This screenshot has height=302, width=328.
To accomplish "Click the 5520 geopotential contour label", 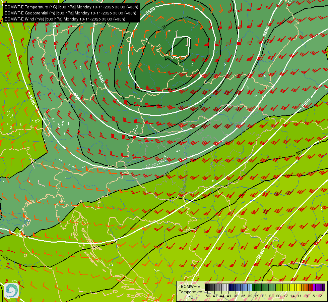I will pyautogui.click(x=151, y=10).
